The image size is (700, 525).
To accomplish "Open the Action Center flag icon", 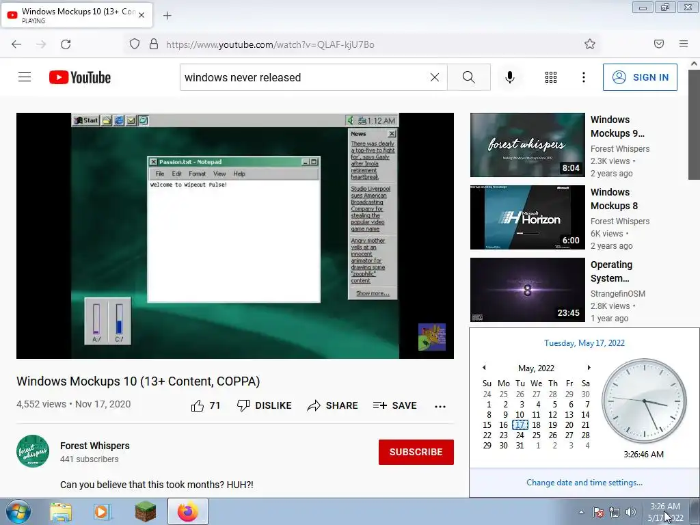I will tap(598, 512).
